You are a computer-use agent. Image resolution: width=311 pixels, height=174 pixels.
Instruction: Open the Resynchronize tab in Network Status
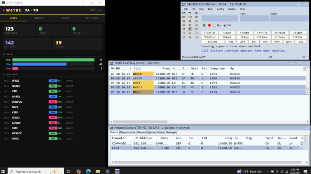pyautogui.click(x=128, y=133)
